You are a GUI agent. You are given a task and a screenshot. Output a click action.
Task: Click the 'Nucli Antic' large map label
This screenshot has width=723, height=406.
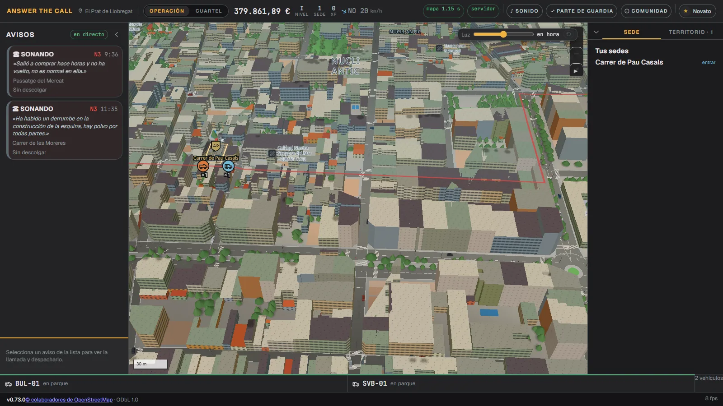346,66
